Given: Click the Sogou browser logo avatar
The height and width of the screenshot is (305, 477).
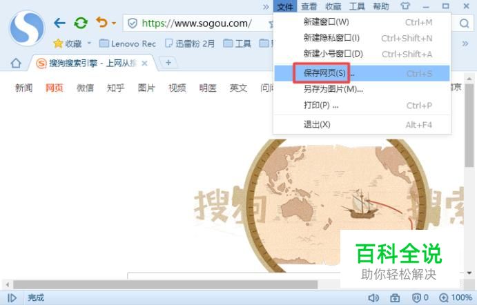Looking at the screenshot, I should [x=27, y=28].
